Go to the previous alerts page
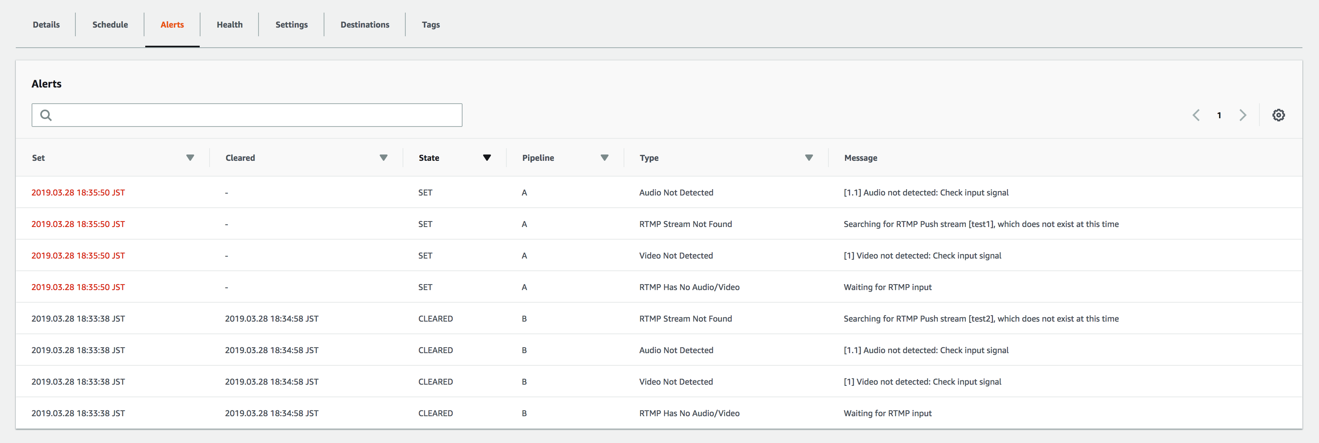Image resolution: width=1319 pixels, height=443 pixels. click(x=1196, y=115)
